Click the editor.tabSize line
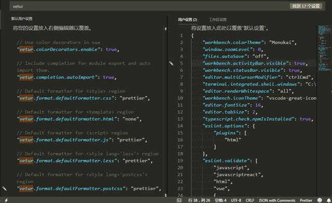Screen dimensions: 332x203 pos(230,112)
